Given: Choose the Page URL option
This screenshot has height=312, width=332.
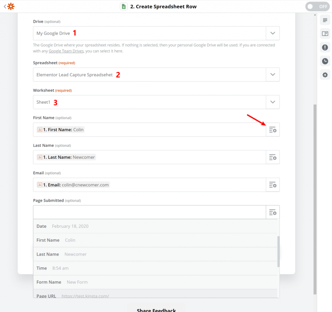Looking at the screenshot, I should pos(155,294).
